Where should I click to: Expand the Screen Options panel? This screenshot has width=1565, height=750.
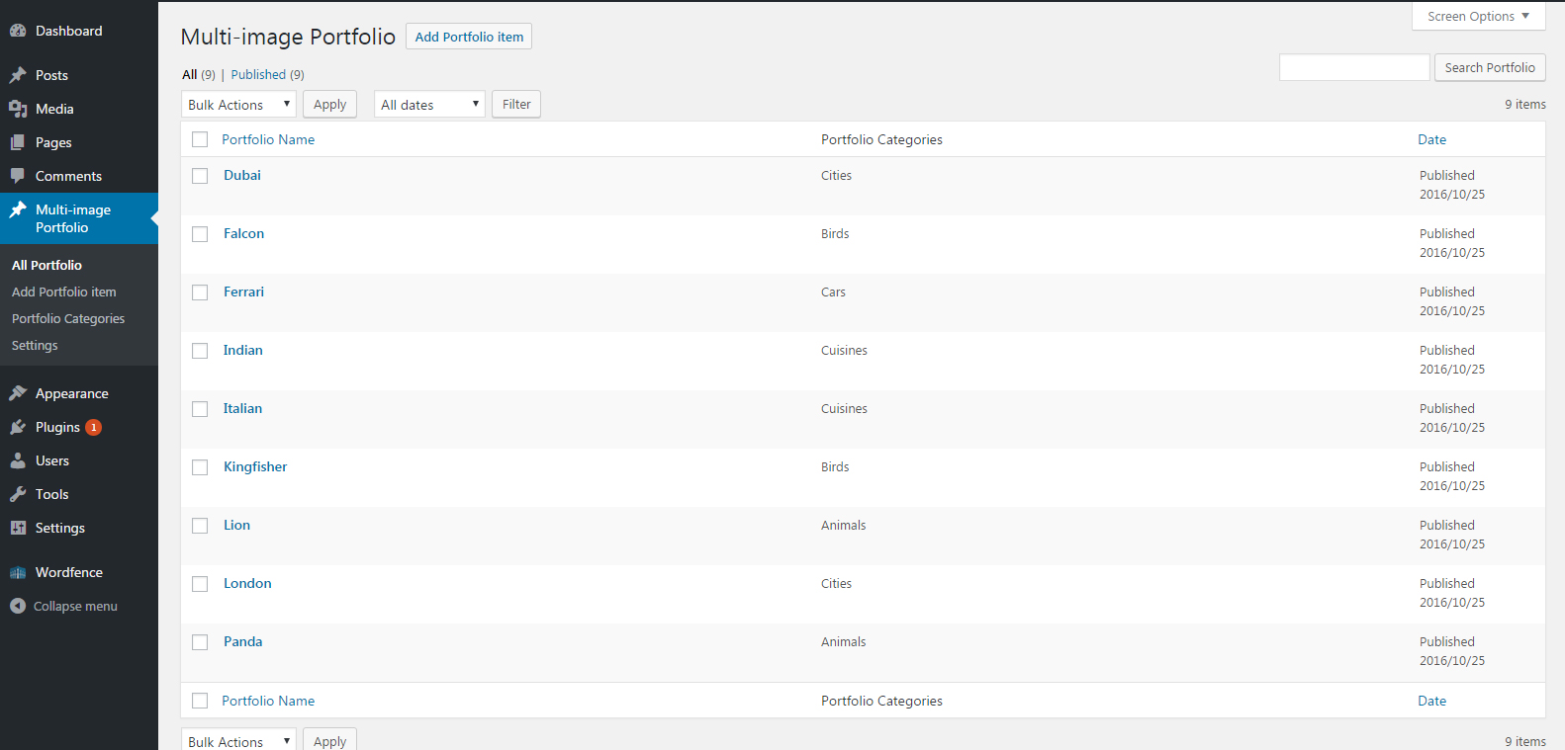click(x=1478, y=16)
